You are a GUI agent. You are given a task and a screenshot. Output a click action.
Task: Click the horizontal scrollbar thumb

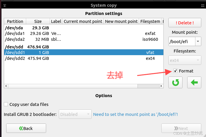tap(148, 86)
